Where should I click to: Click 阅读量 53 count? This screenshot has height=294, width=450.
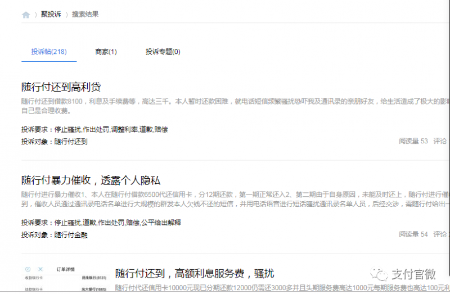pos(413,141)
